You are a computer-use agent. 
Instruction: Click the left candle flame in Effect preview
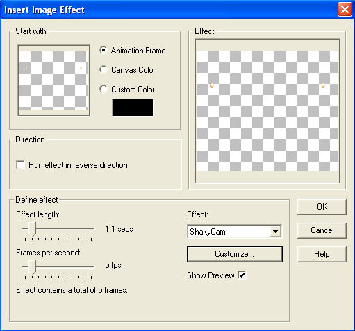tap(212, 85)
